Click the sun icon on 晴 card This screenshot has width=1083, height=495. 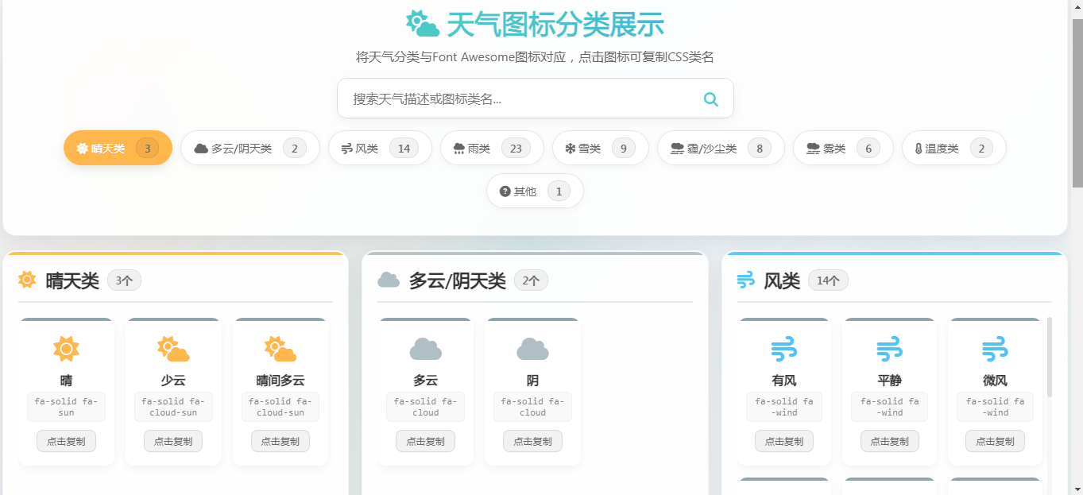66,349
